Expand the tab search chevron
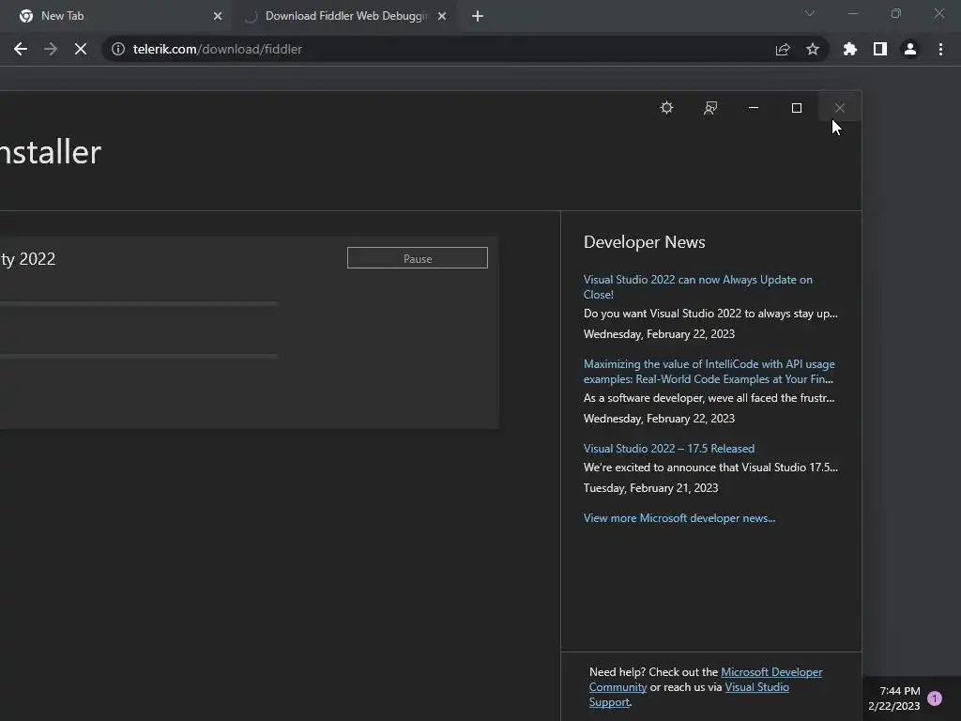This screenshot has width=961, height=721. (x=810, y=13)
